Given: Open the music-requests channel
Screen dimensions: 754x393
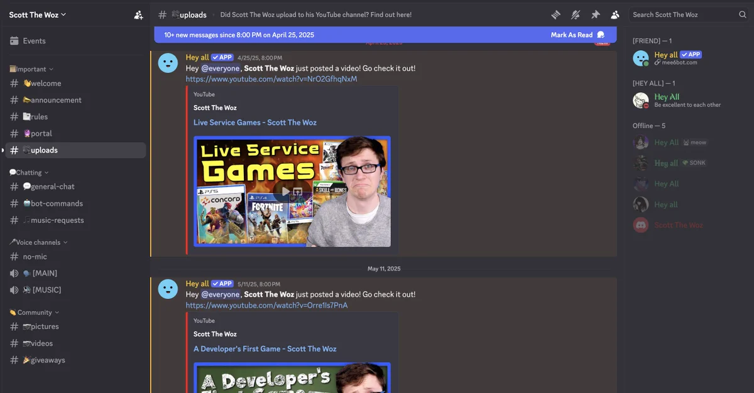Looking at the screenshot, I should (x=75, y=220).
